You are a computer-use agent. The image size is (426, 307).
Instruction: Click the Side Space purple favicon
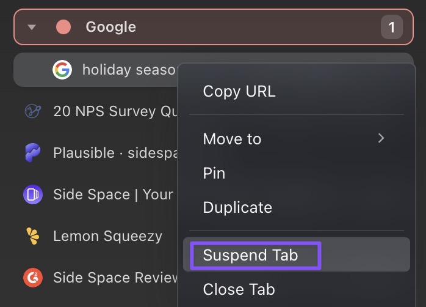point(32,194)
